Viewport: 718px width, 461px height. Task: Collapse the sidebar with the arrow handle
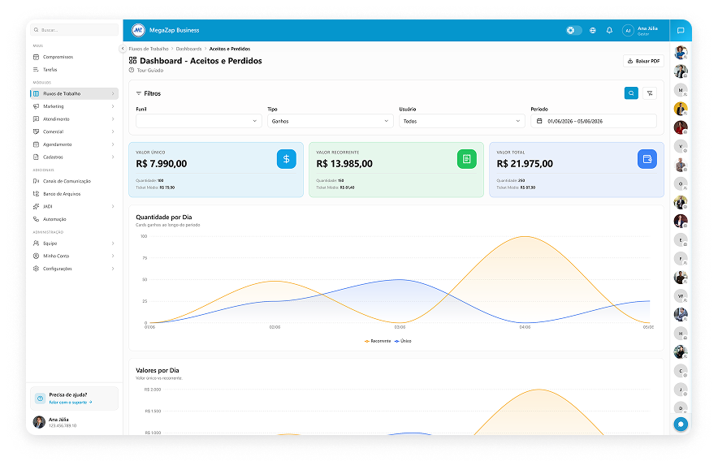pos(123,48)
